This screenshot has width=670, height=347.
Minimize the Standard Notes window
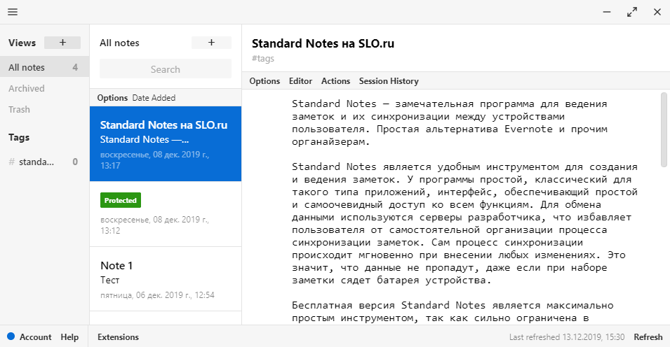(x=607, y=12)
